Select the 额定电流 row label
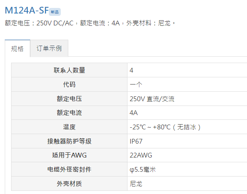247x194 pixels. tap(69, 113)
